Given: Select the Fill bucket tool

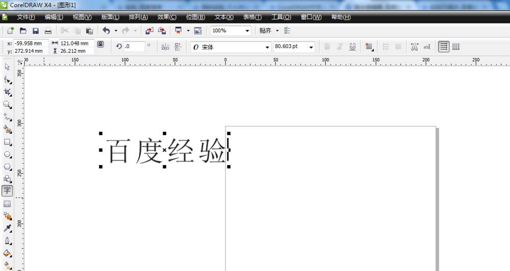Looking at the screenshot, I should point(7,253).
